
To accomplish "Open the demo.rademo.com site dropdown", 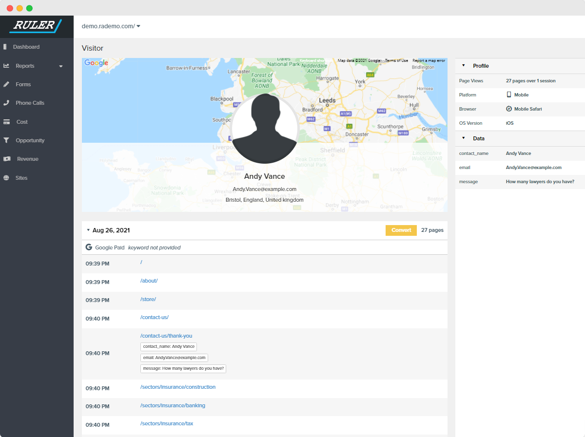I will (x=111, y=26).
